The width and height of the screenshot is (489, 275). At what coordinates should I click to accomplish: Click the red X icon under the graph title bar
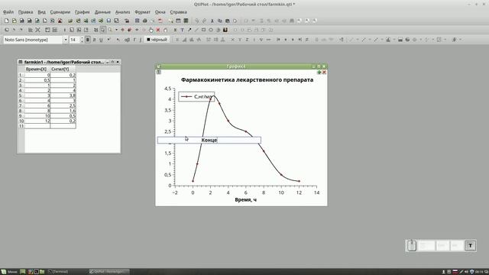coord(324,72)
